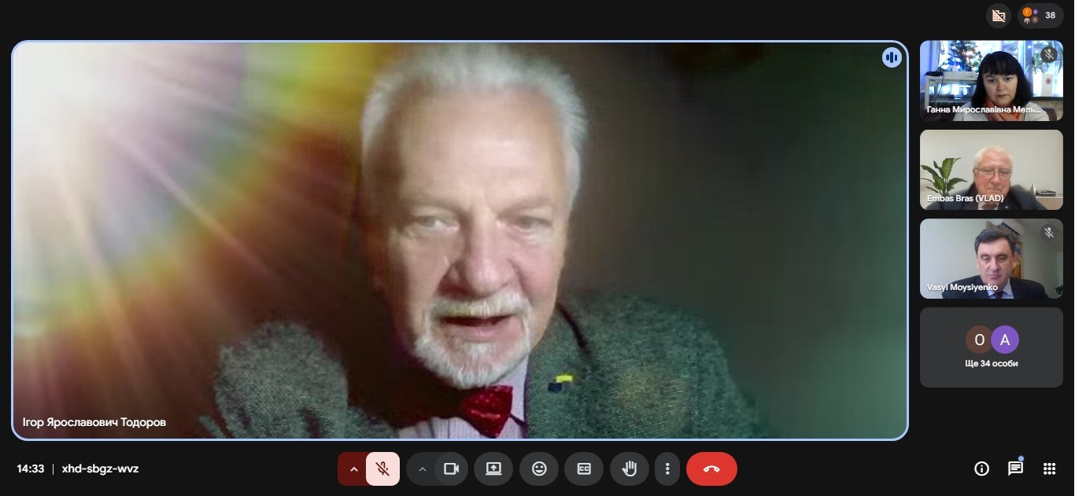Toggle the camera on or off
The width and height of the screenshot is (1075, 496).
point(451,468)
